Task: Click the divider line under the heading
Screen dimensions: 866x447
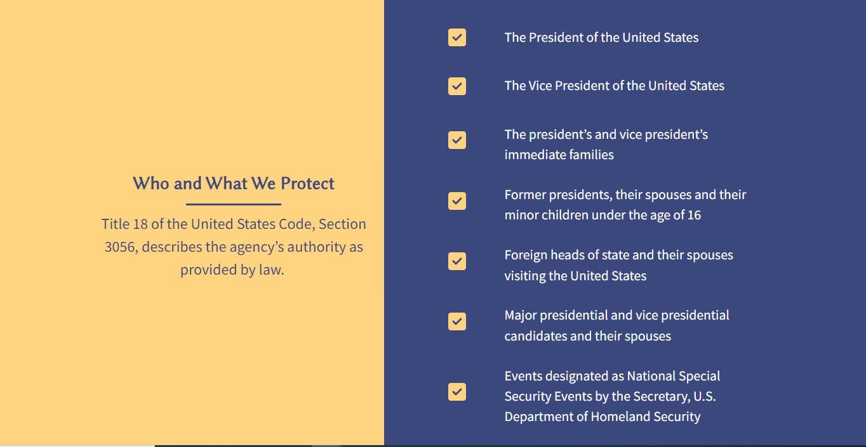Action: 233,204
